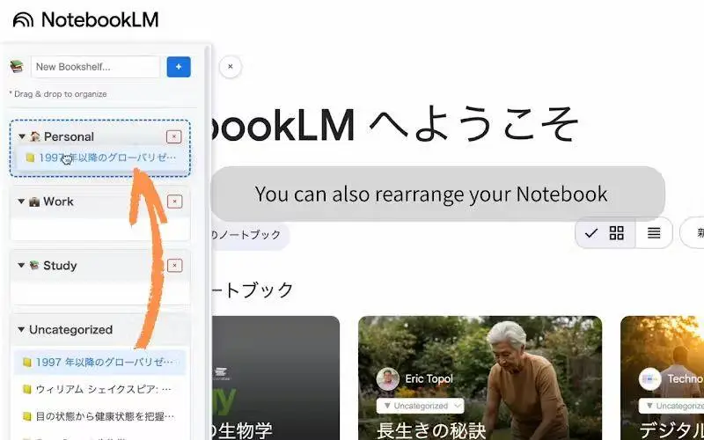This screenshot has height=440, width=704.
Task: Click the Eric Topol author name
Action: pos(429,379)
